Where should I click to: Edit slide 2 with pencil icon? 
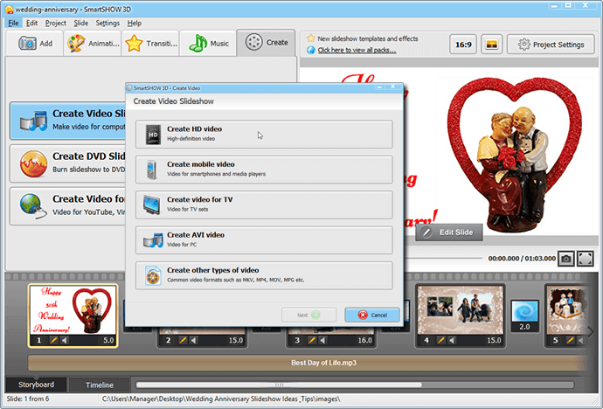coord(183,340)
